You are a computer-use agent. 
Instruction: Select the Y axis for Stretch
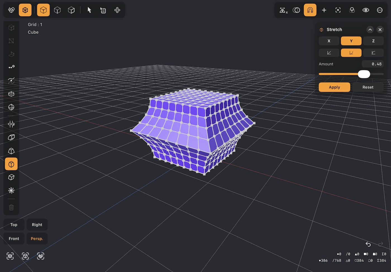click(x=351, y=41)
